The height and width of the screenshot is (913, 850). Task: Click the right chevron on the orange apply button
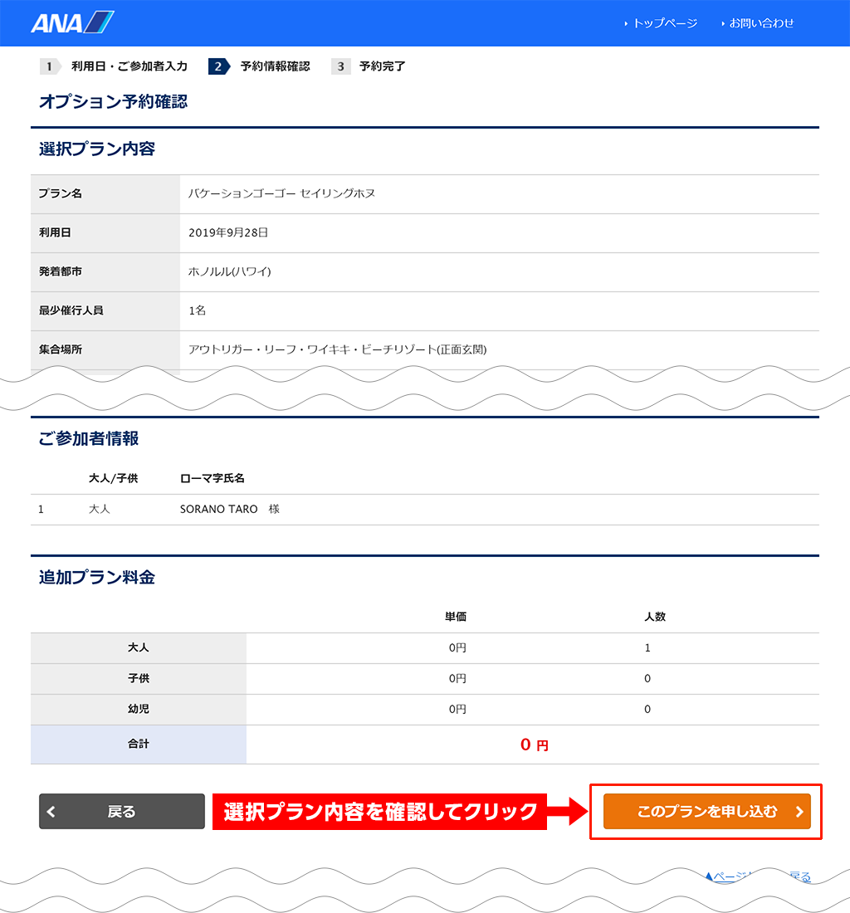coord(799,812)
